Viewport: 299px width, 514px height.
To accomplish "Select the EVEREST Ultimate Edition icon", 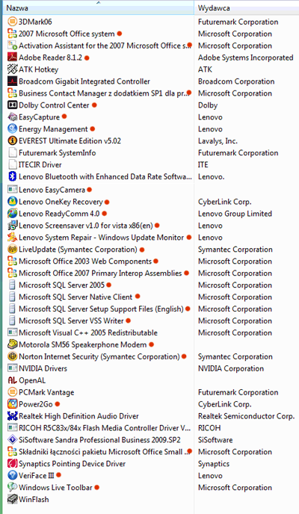I will [12, 141].
